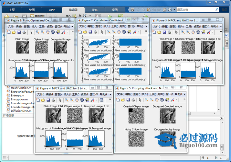Click New Figure icon in Figure 3 toolbar
The height and width of the screenshot is (162, 231).
click(x=154, y=32)
